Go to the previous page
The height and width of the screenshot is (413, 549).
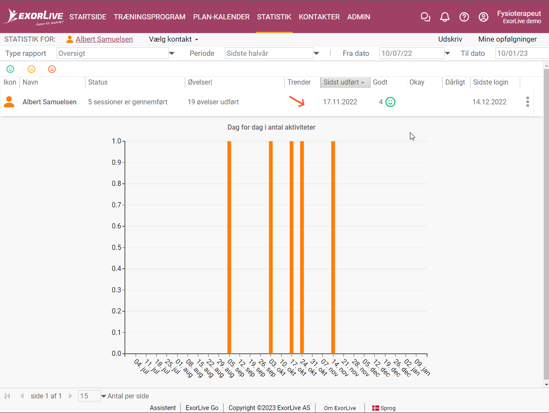click(21, 396)
